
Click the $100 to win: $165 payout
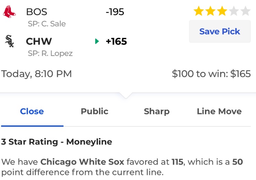point(211,74)
